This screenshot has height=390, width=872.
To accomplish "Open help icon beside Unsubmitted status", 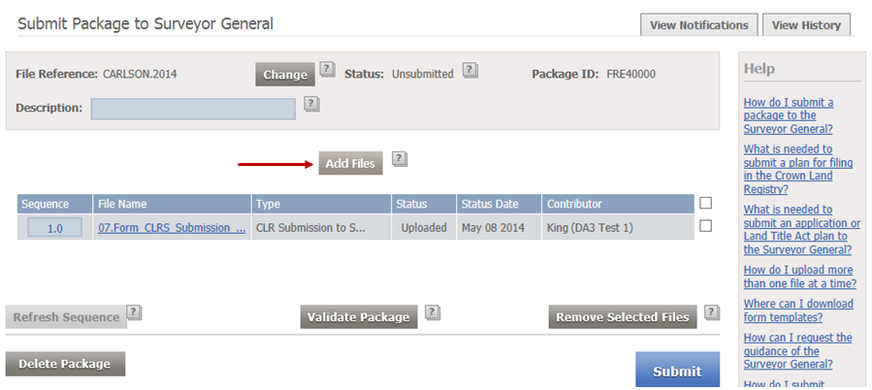I will coord(469,70).
